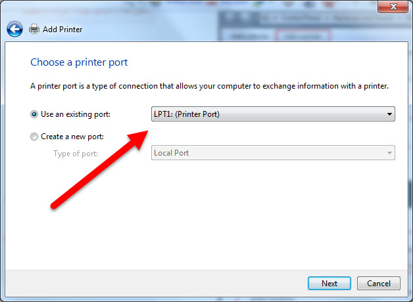The height and width of the screenshot is (302, 413).
Task: Click the Create a new port label text
Action: coord(72,137)
